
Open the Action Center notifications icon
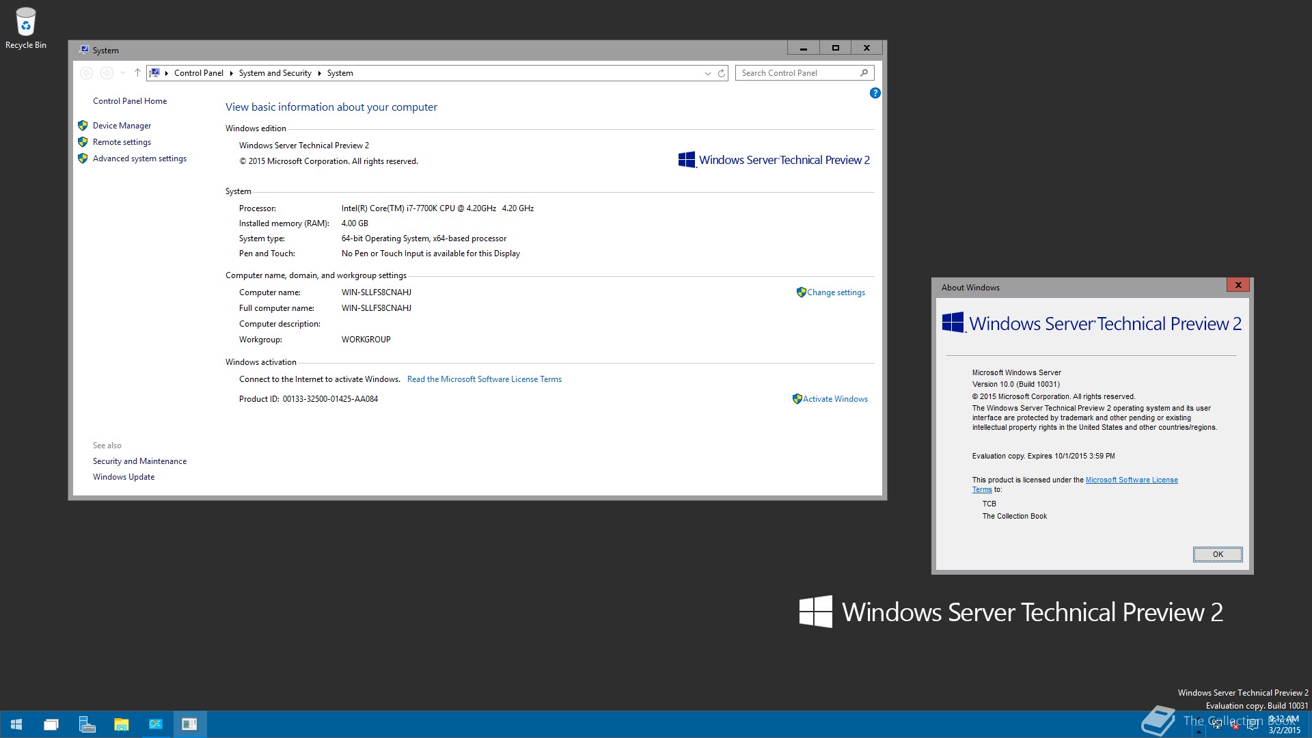tap(1252, 725)
